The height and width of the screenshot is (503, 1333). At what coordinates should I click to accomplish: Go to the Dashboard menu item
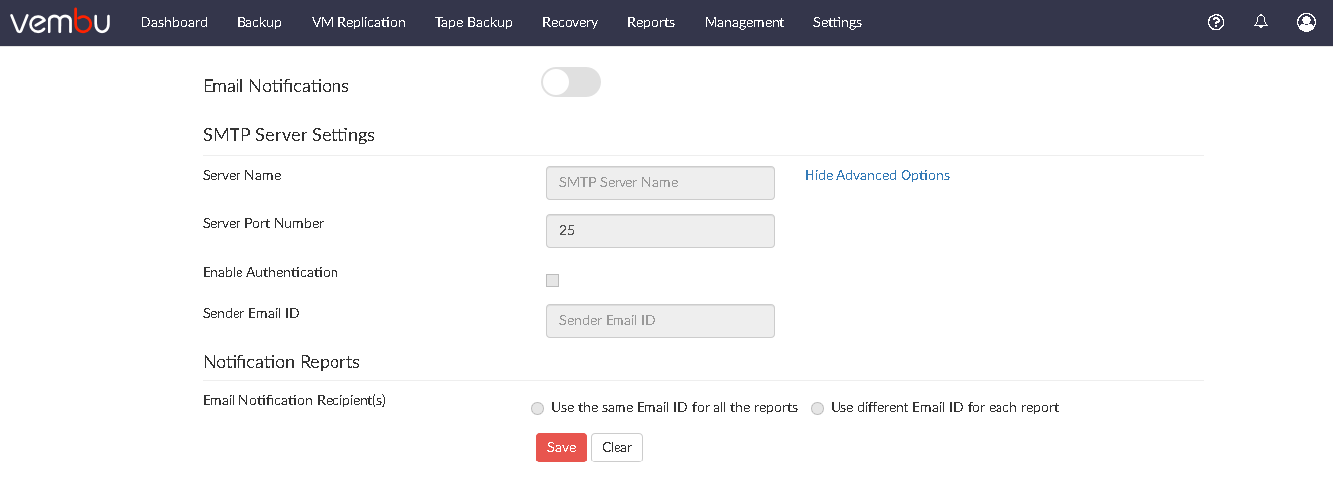point(174,22)
